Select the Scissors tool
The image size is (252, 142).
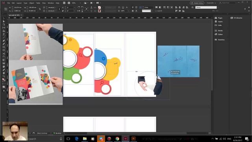click(4, 54)
